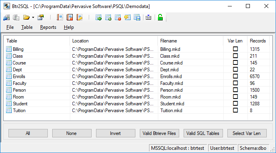Click the table with green plus icon
The width and height of the screenshot is (276, 153).
point(108,17)
